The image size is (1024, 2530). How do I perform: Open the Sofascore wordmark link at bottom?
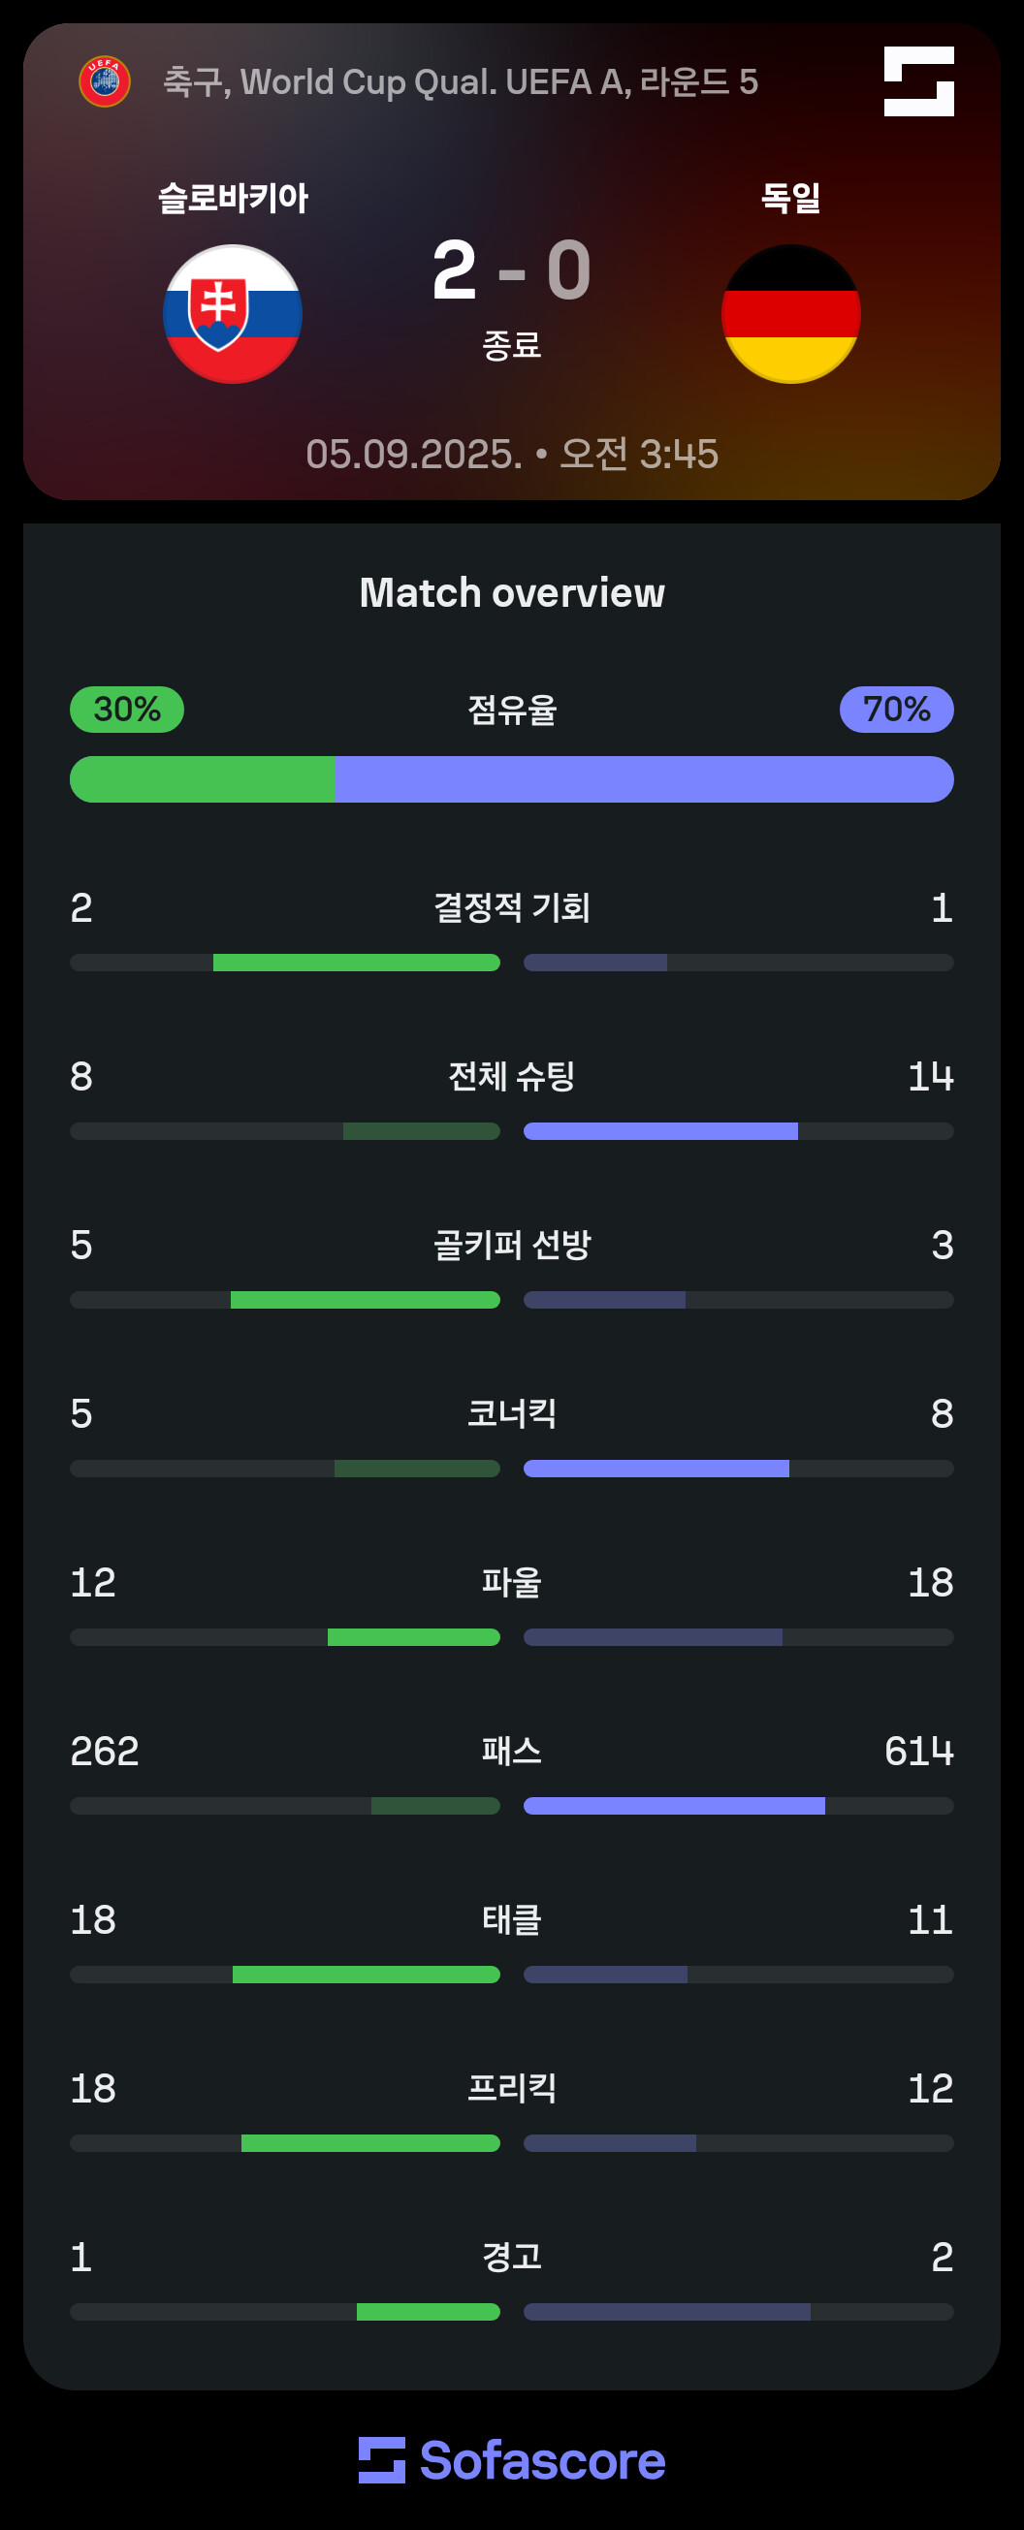pos(542,2459)
